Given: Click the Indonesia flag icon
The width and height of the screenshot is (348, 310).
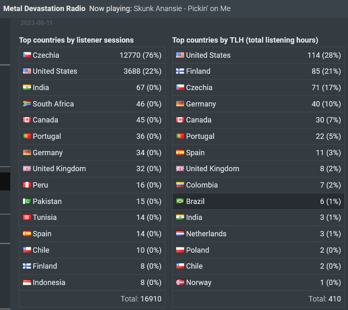Looking at the screenshot, I should 27,282.
